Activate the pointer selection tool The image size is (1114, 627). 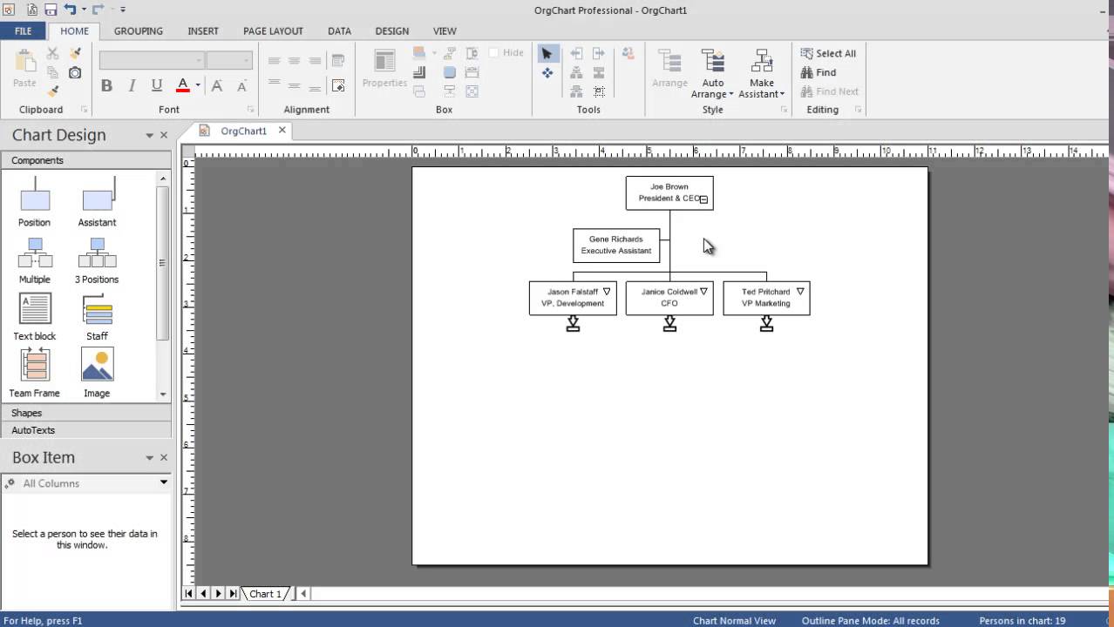[547, 54]
